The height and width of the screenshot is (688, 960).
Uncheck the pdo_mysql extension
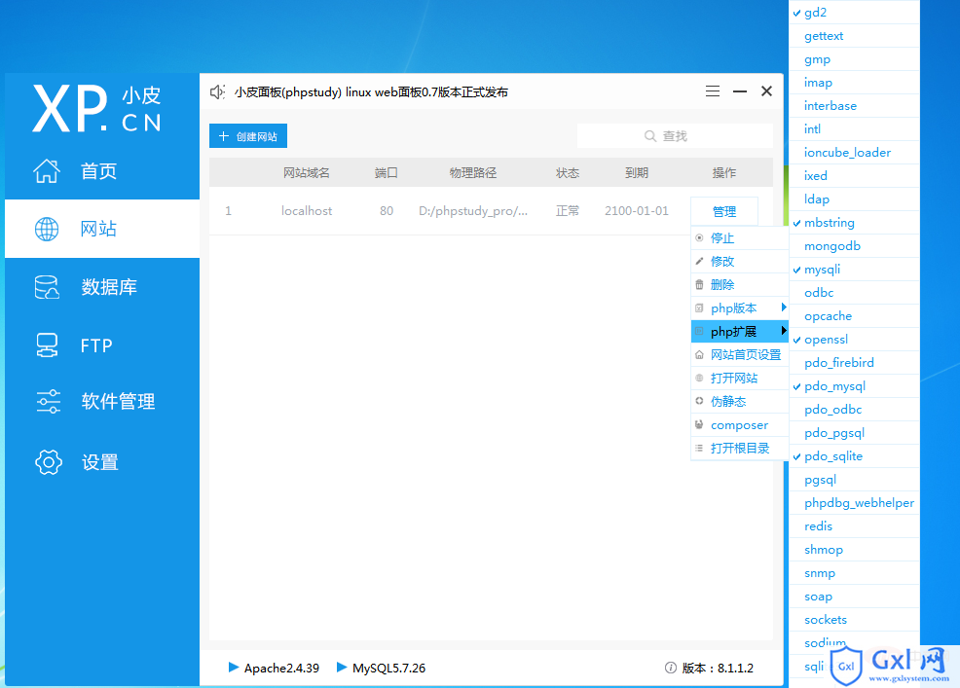[x=855, y=386]
